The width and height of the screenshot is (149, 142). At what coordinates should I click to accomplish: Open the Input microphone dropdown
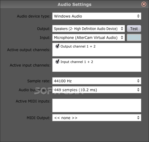pyautogui.click(x=88, y=37)
